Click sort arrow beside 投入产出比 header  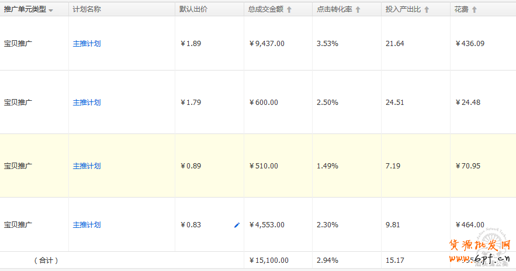[427, 10]
